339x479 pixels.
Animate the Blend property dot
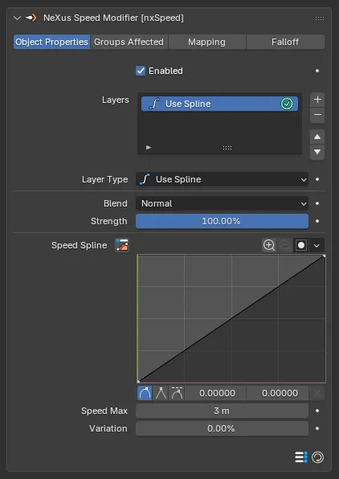click(317, 203)
